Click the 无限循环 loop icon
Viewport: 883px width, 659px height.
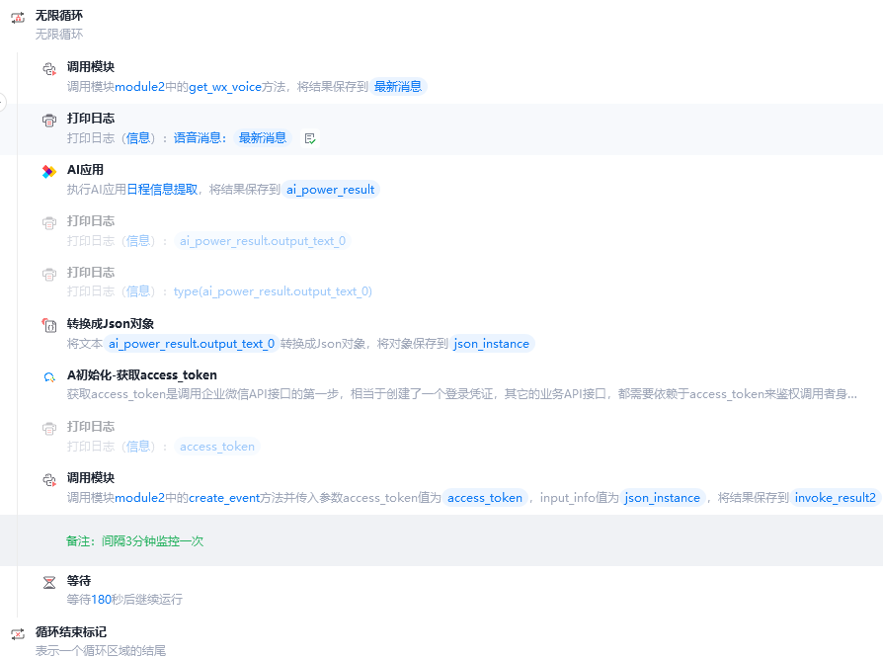click(18, 18)
